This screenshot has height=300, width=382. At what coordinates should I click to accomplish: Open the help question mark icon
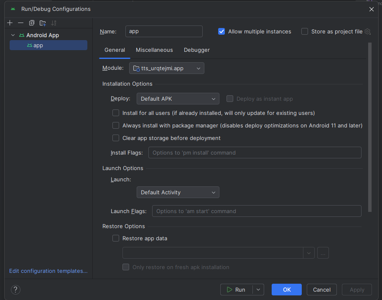(x=15, y=290)
